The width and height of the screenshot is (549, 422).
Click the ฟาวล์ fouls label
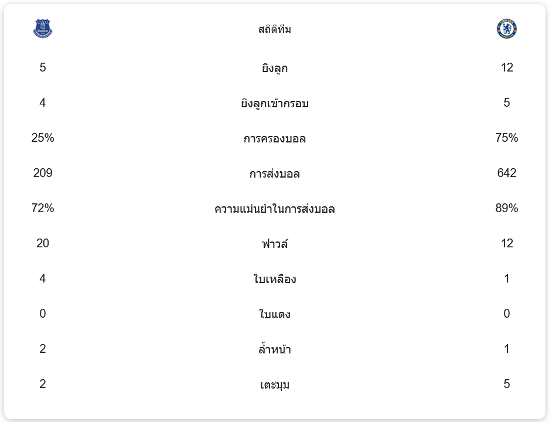(275, 244)
